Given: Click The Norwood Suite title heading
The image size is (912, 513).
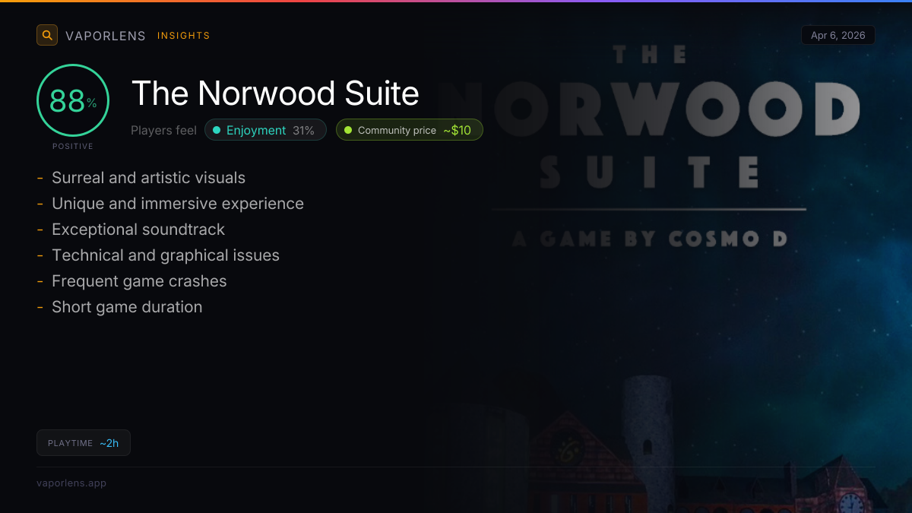Looking at the screenshot, I should click(x=275, y=93).
